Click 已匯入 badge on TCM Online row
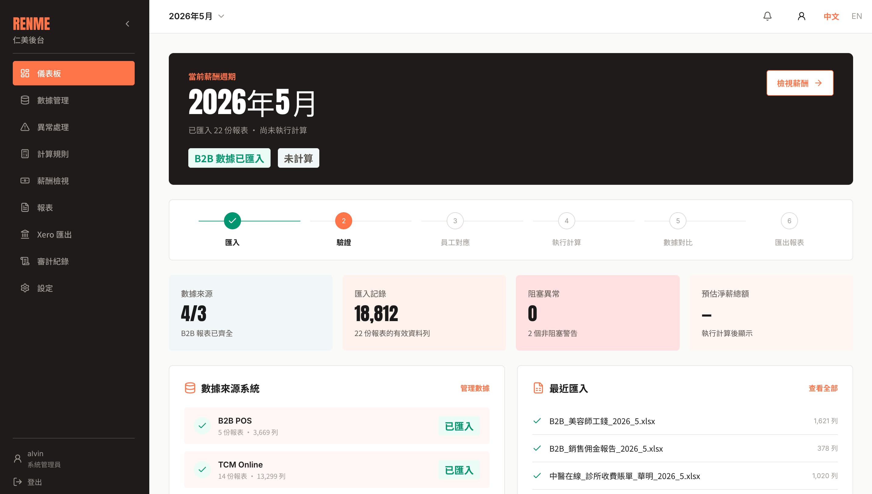The height and width of the screenshot is (494, 872). click(x=459, y=470)
